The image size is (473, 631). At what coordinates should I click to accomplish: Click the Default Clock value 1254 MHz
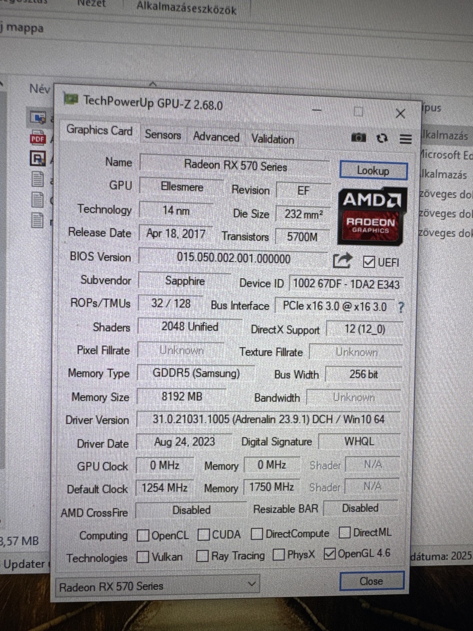point(164,488)
